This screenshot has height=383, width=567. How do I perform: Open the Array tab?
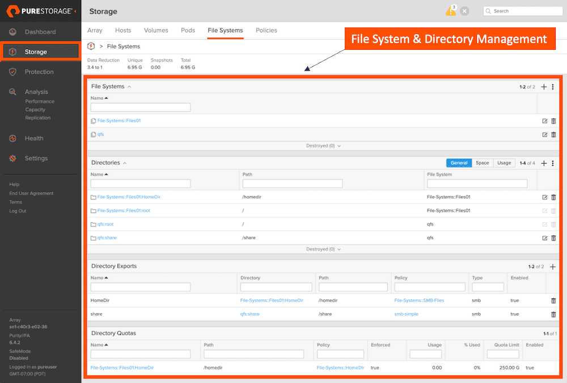95,31
